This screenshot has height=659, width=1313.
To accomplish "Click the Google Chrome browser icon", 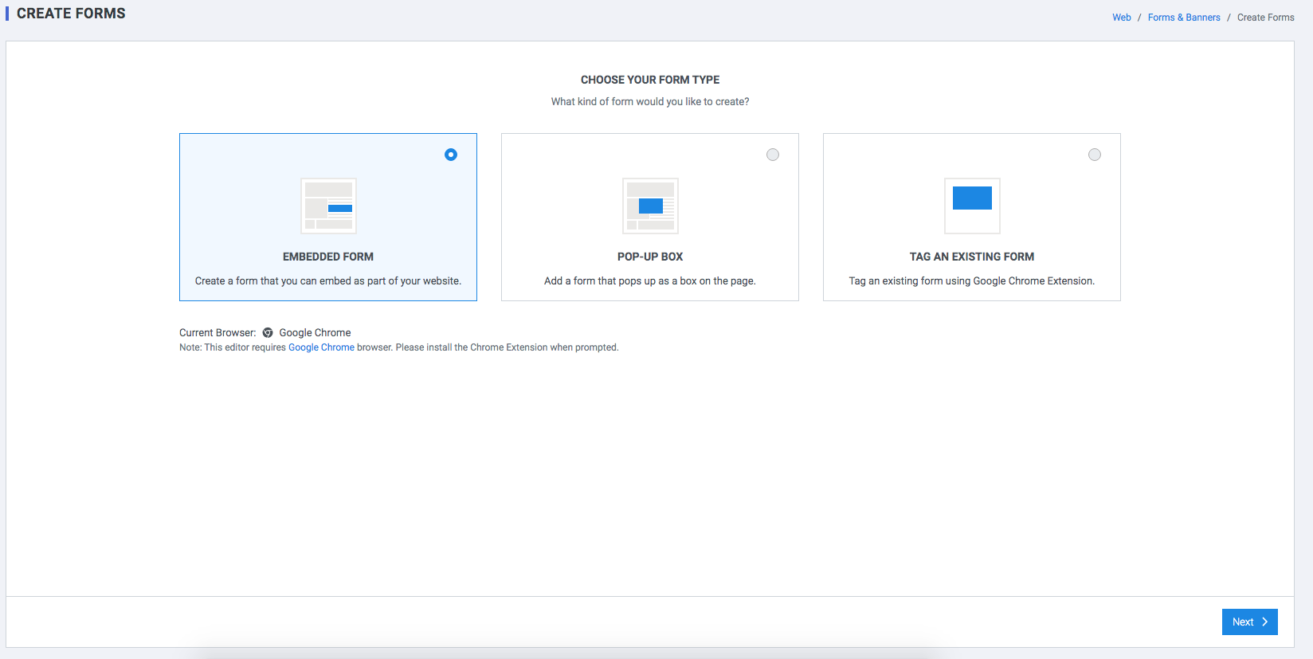I will [x=268, y=333].
